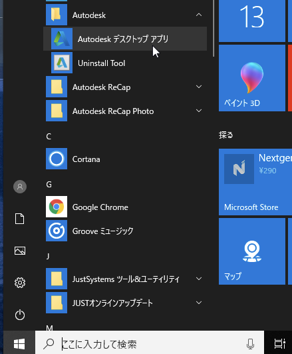Open Settings gear in Start sidebar
Screen dimensions: 292x354
pos(20,283)
